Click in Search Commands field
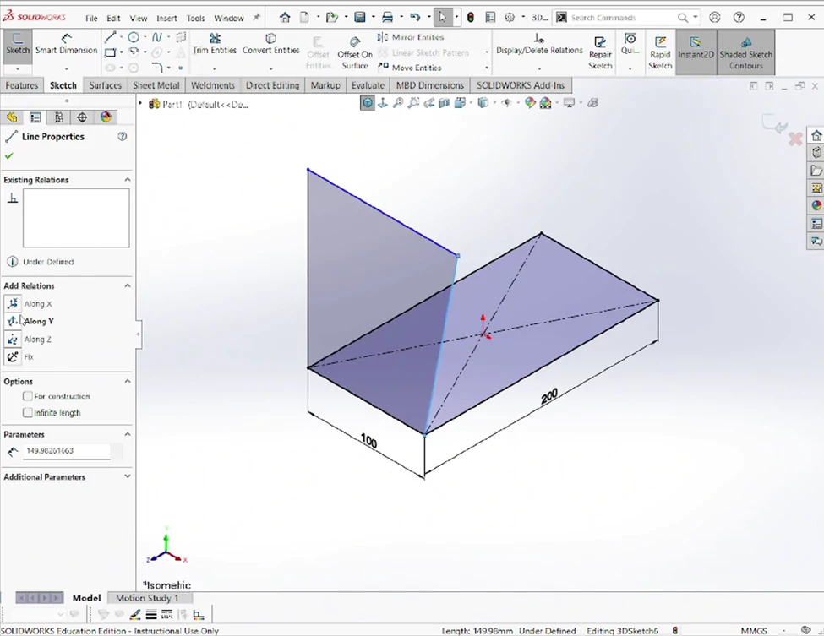The width and height of the screenshot is (824, 636). (623, 18)
